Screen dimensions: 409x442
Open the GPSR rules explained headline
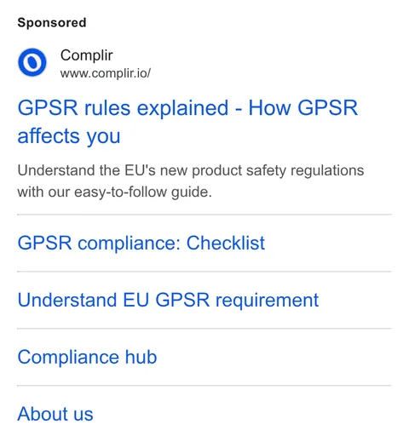click(187, 122)
